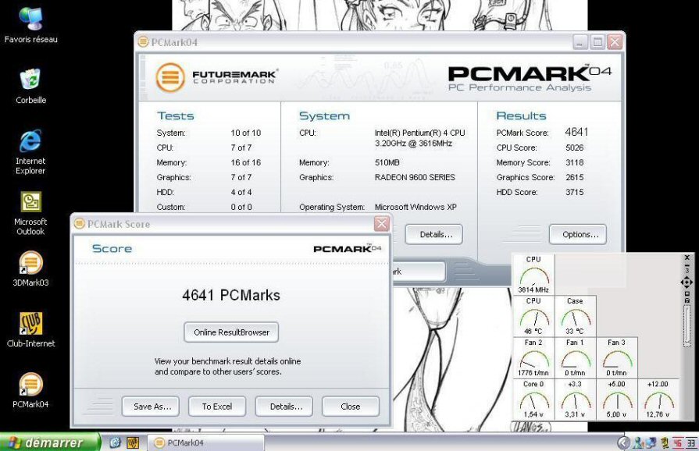Click the Futuremark orange logo in PCMark04
This screenshot has width=699, height=451.
170,77
